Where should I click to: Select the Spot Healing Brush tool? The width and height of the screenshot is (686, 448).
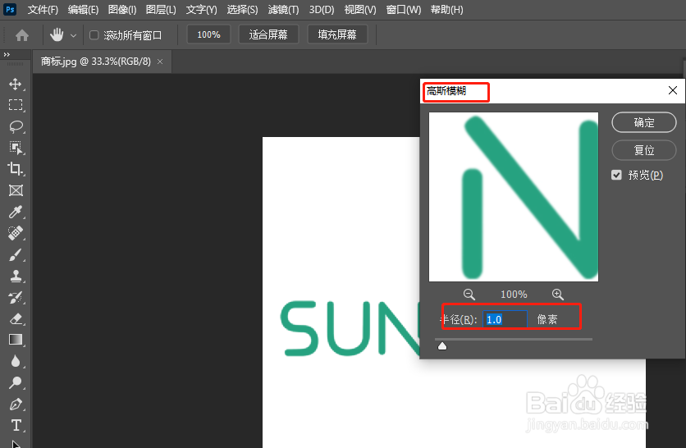click(16, 233)
